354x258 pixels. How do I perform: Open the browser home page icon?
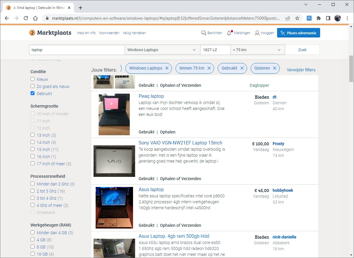[x=35, y=18]
